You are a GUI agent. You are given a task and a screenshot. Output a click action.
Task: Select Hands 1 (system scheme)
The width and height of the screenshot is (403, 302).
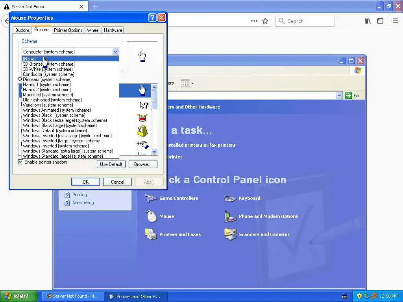pyautogui.click(x=70, y=85)
